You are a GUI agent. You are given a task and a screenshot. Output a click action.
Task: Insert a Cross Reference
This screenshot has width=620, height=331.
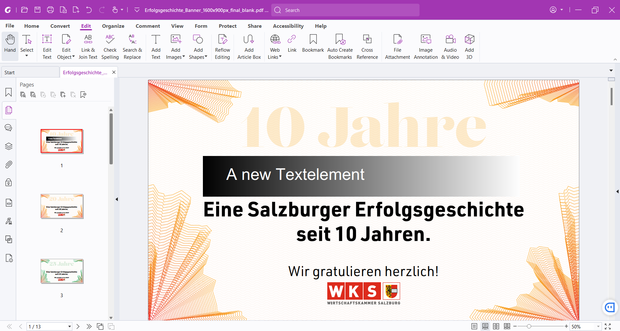point(367,46)
